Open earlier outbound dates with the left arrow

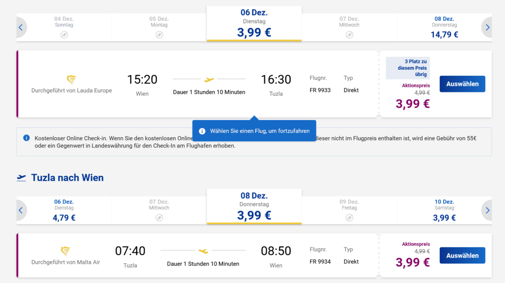[21, 27]
